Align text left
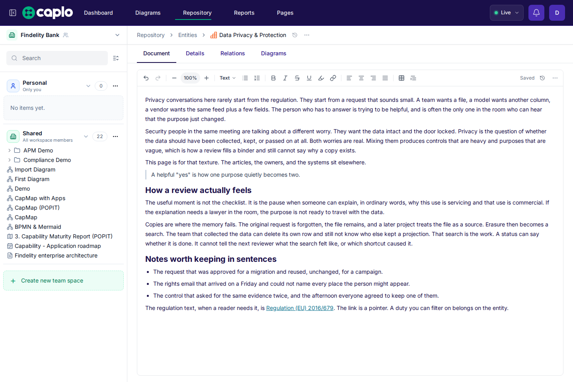This screenshot has height=382, width=573. [x=349, y=78]
